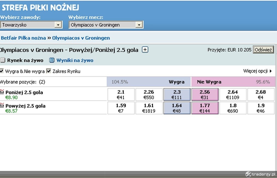
Task: Open the Wyniki na żywo link
Action: (x=75, y=61)
